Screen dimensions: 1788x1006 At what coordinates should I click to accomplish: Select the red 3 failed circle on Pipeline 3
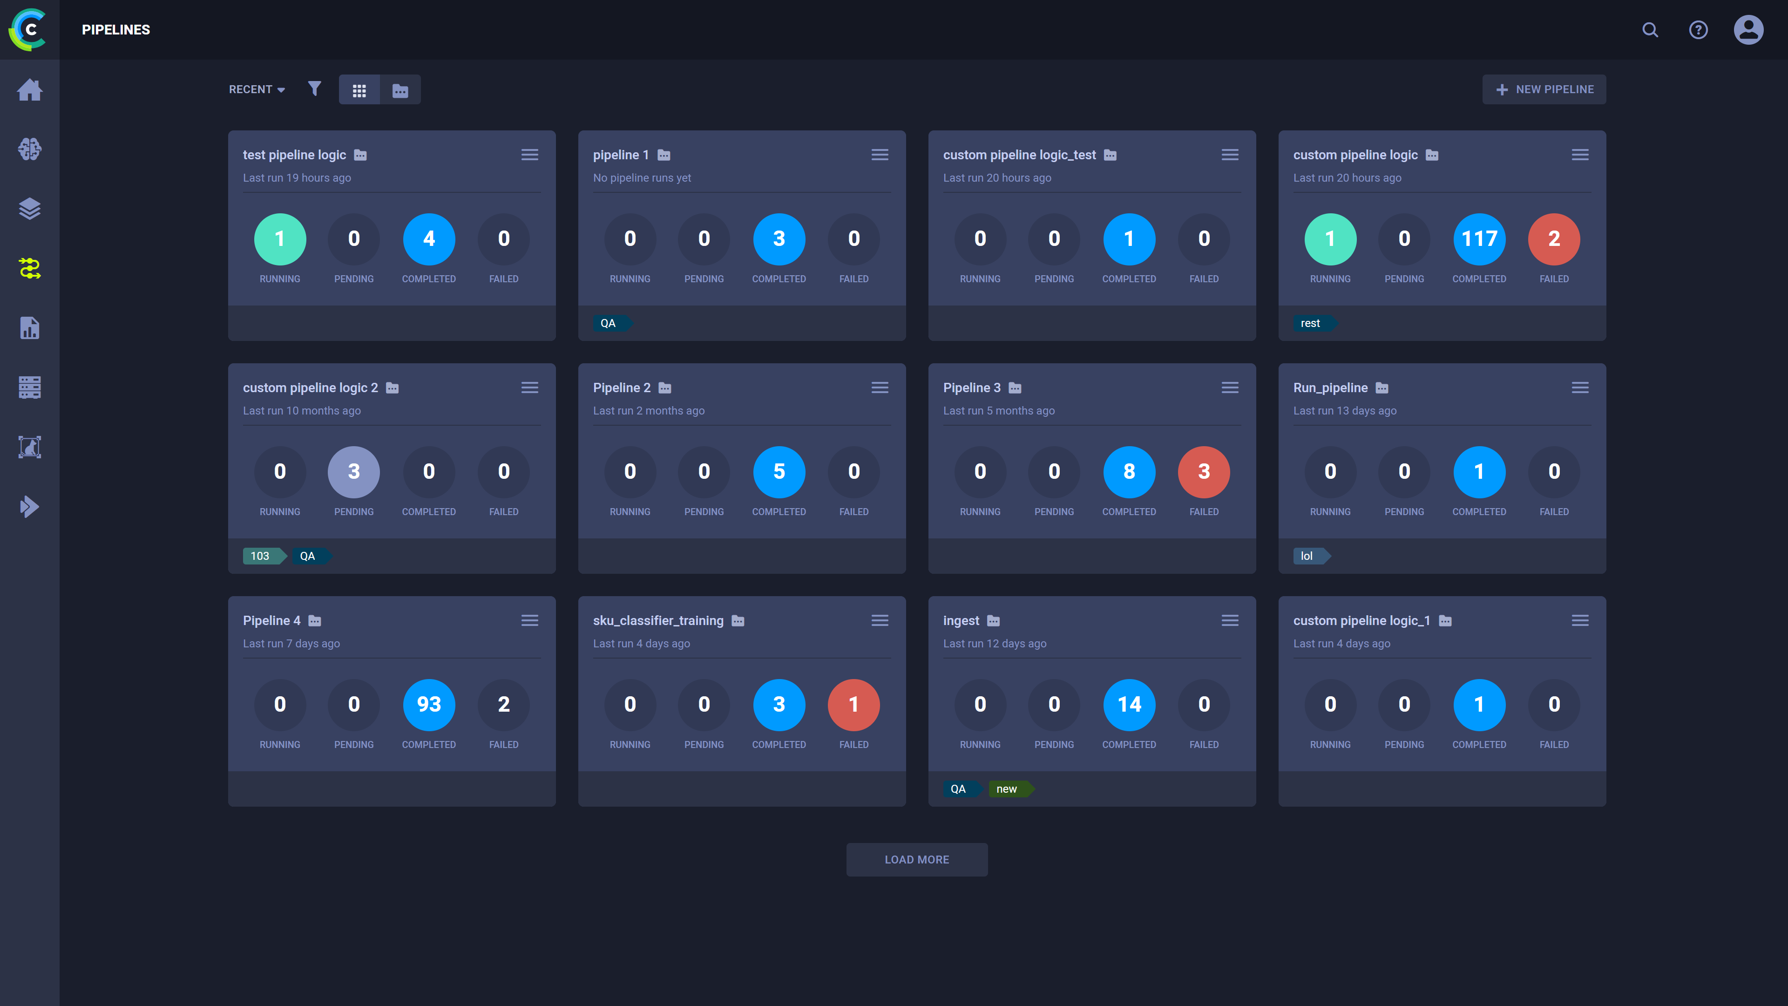click(x=1204, y=472)
